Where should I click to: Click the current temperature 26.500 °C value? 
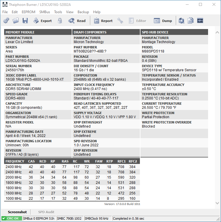159,107
